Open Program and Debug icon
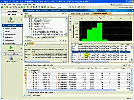 click(11, 59)
